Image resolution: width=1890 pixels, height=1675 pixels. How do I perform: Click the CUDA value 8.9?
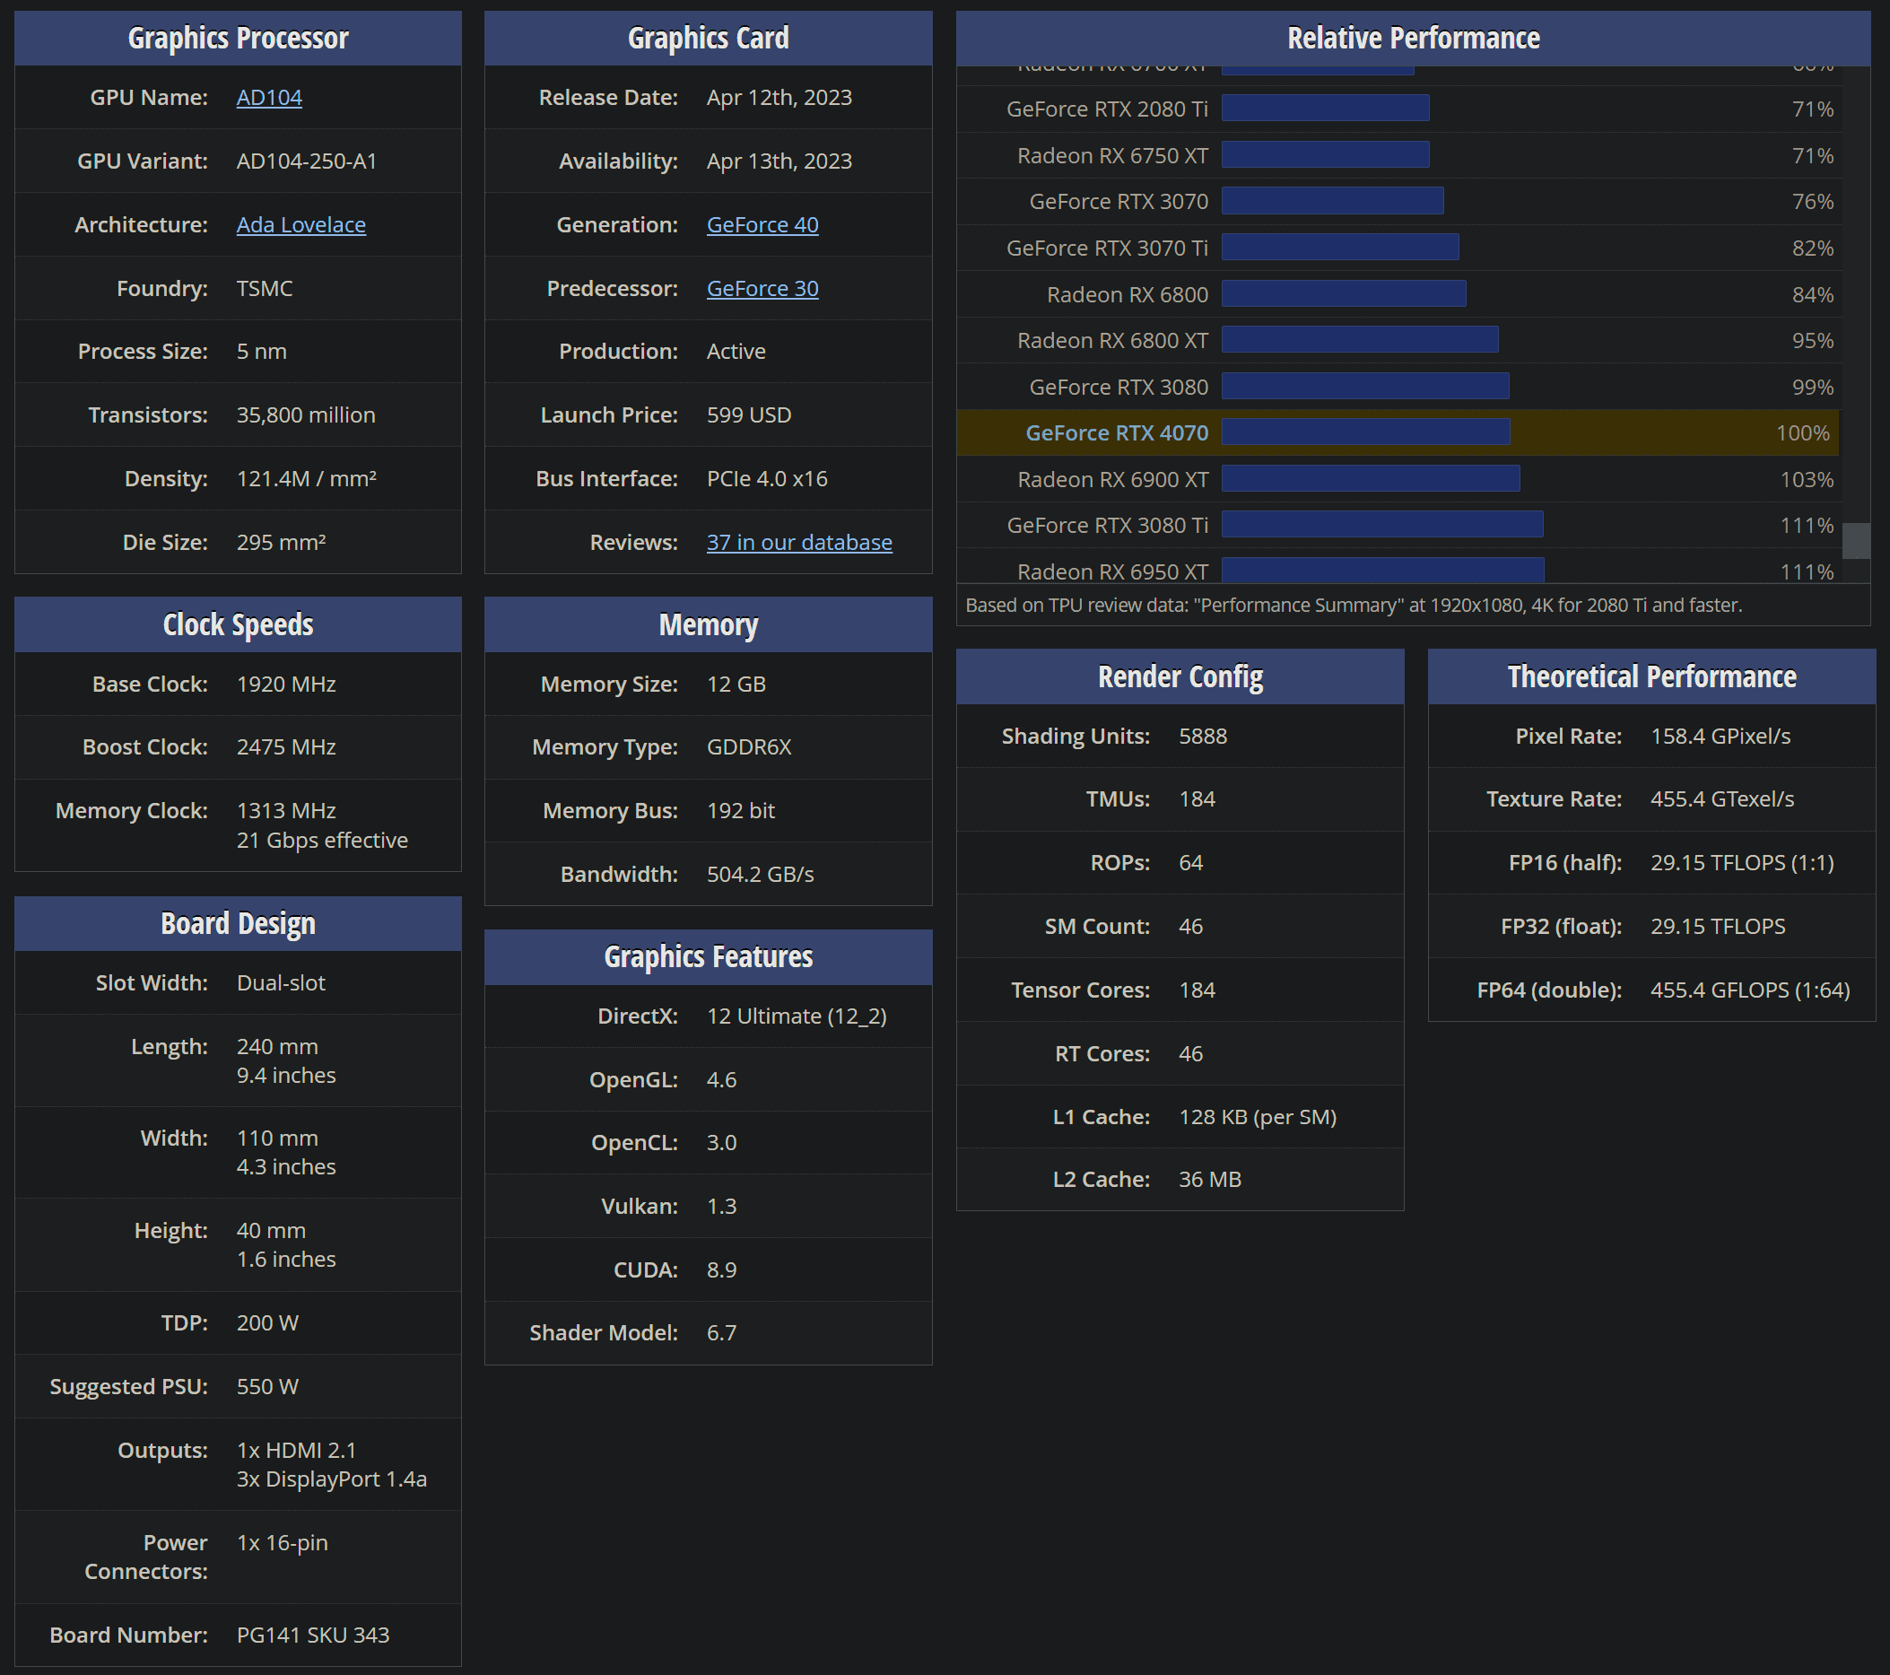pos(721,1269)
